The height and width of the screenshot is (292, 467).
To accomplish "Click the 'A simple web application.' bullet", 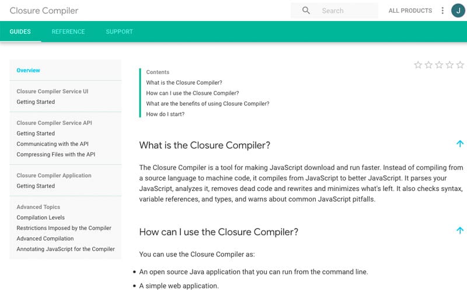I will click(179, 286).
